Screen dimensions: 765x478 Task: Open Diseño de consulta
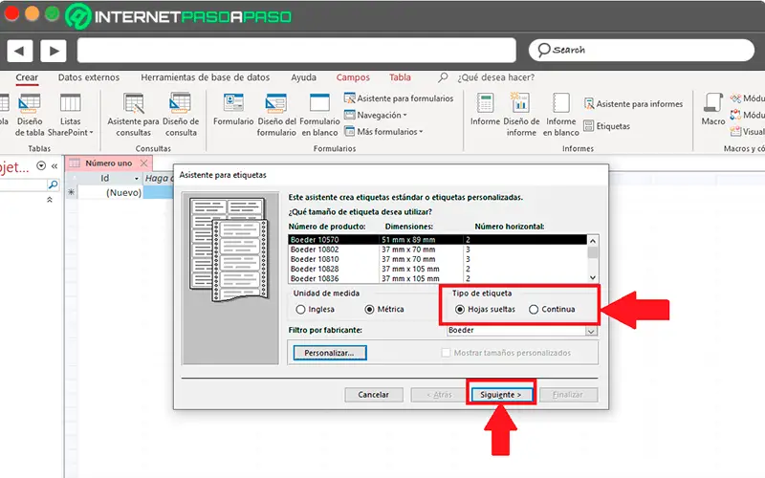click(181, 115)
